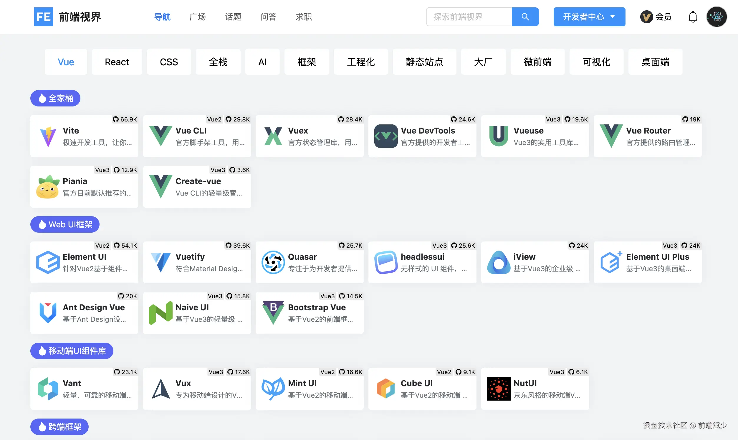Focus the 探索前端视界 search field
Viewport: 738px width, 440px height.
point(469,17)
